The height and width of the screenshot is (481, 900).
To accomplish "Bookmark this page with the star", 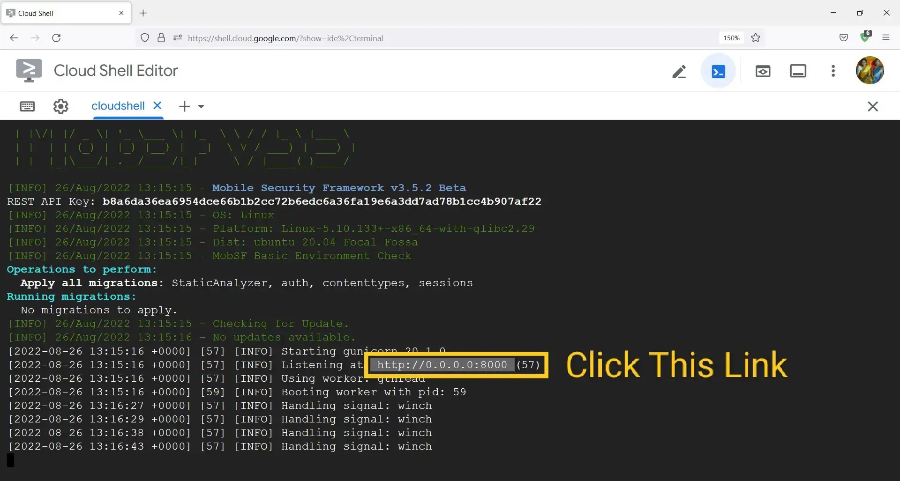I will tap(756, 38).
